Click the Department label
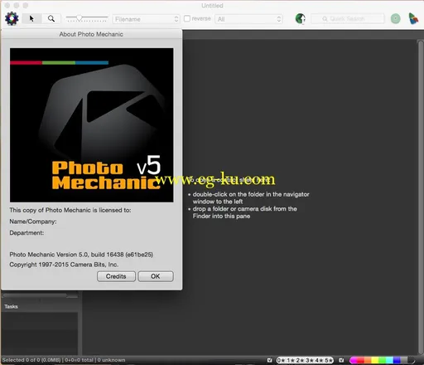 (x=26, y=233)
